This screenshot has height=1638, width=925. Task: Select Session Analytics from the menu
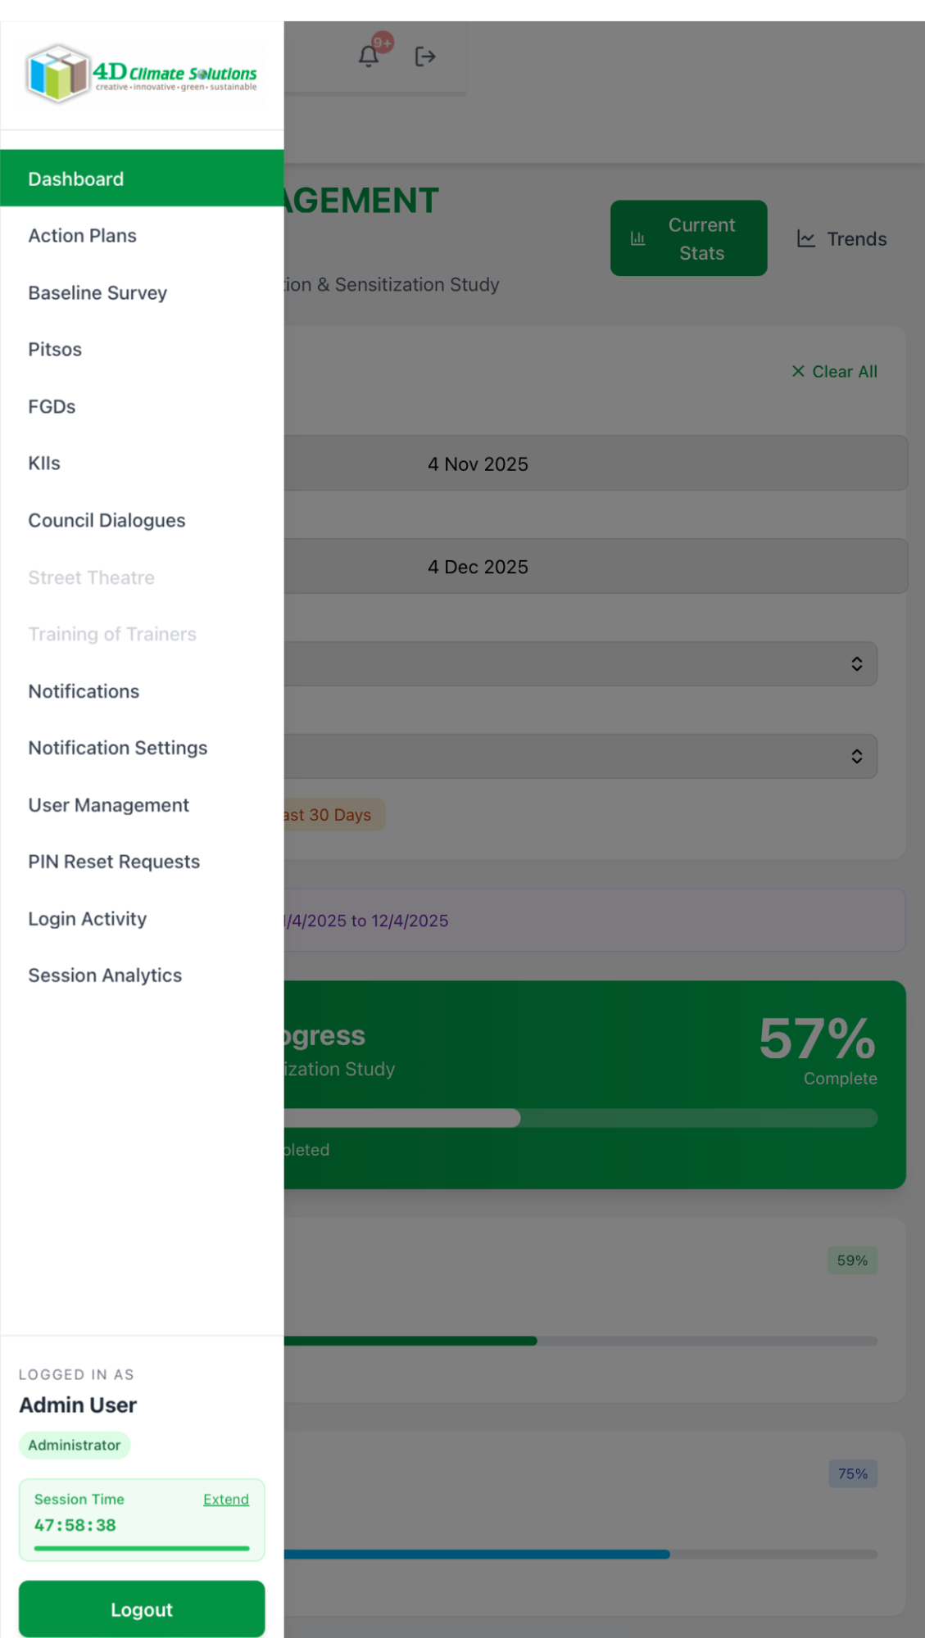(105, 975)
